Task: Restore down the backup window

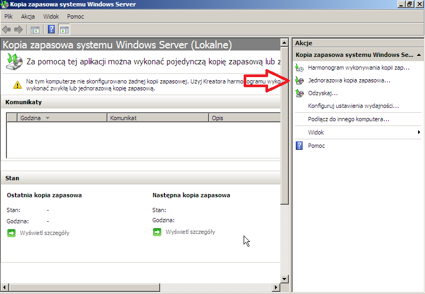Action: pyautogui.click(x=410, y=4)
